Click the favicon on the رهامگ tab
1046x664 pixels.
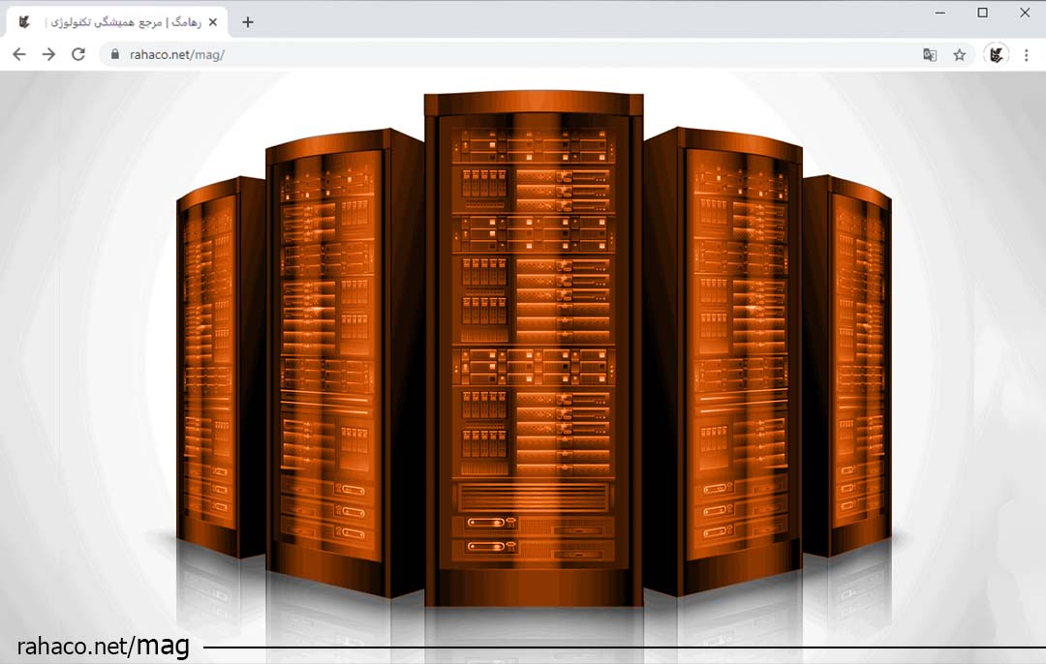point(25,22)
